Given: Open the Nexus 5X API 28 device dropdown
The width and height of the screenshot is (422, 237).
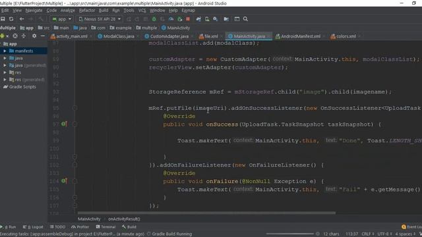Looking at the screenshot, I should pyautogui.click(x=100, y=19).
